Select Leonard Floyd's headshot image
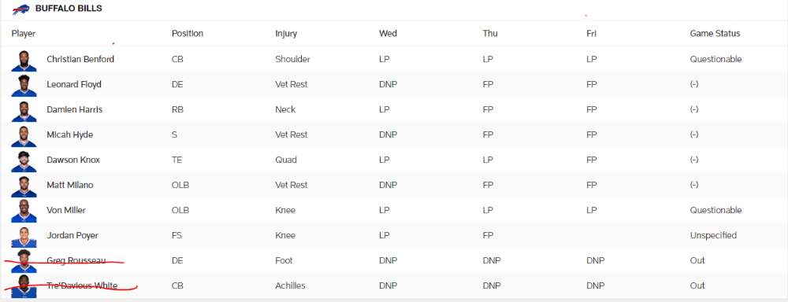Image resolution: width=788 pixels, height=302 pixels. click(24, 85)
